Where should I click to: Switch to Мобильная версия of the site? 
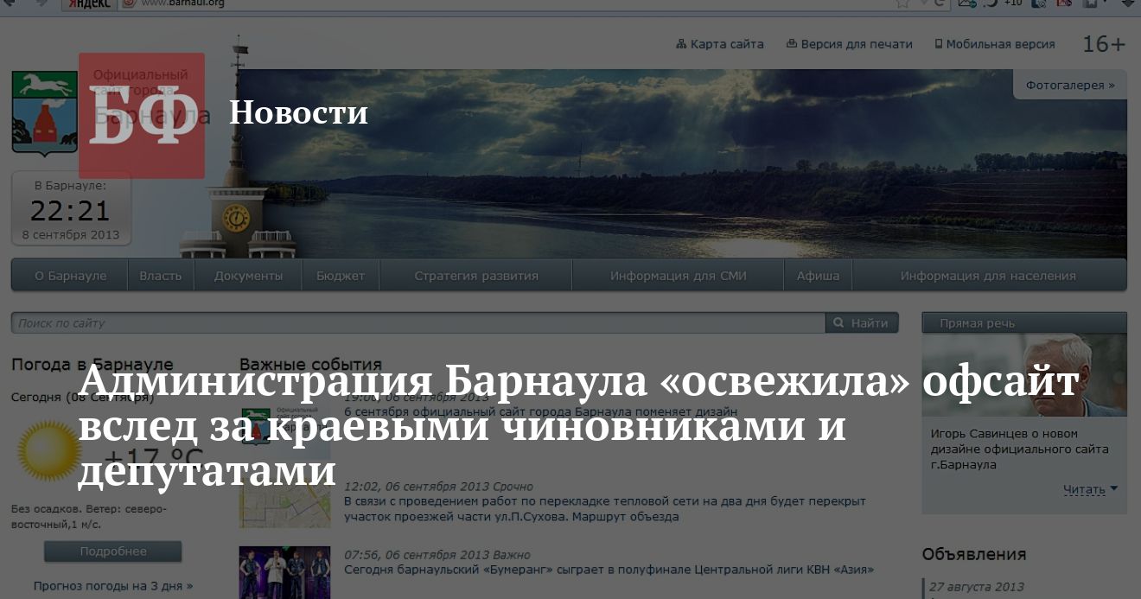point(995,44)
